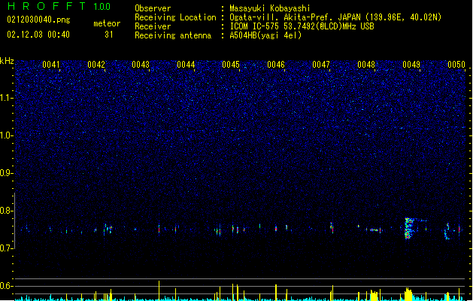
Task: Click the 1.0 kHz axis label
Action: click(7, 135)
